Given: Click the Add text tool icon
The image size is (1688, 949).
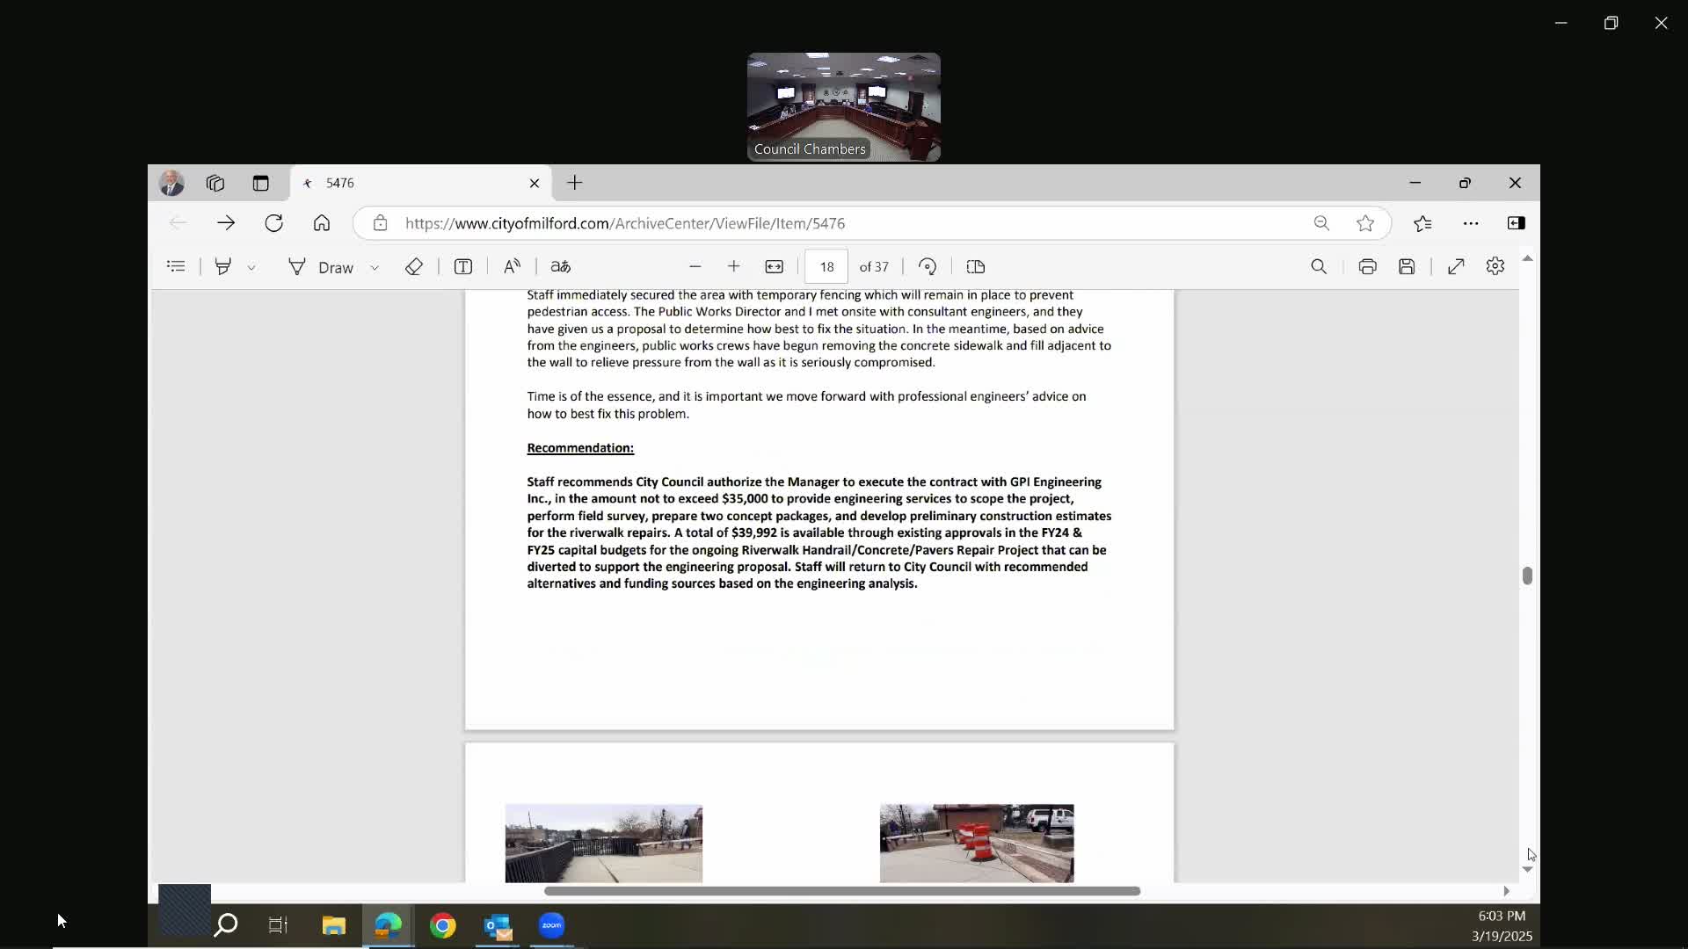Looking at the screenshot, I should (x=463, y=266).
